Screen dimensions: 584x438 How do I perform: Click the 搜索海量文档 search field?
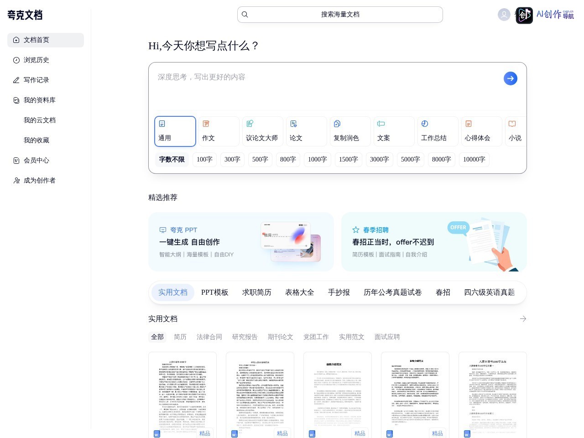point(340,15)
